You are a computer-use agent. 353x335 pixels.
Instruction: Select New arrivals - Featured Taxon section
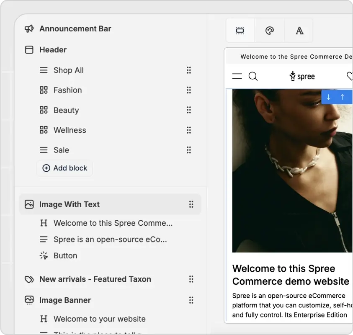tap(95, 279)
